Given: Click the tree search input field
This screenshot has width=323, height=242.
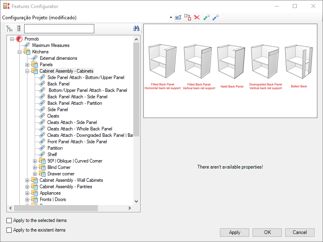Looking at the screenshot, I should 59,28.
